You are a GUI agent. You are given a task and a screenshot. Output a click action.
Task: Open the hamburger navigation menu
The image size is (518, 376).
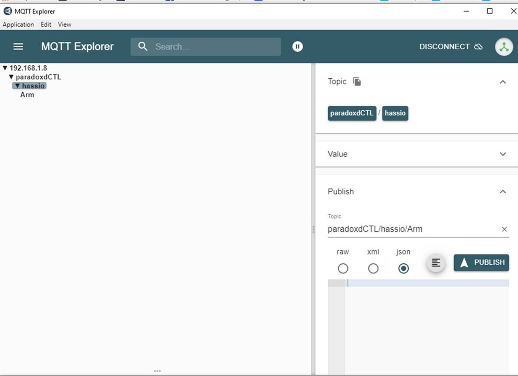[18, 46]
